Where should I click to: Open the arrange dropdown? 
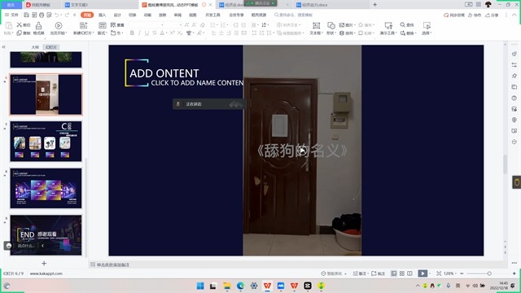347,33
